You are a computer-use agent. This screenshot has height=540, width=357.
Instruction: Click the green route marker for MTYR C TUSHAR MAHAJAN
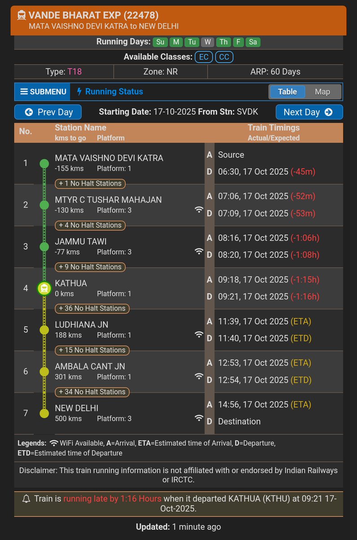tap(44, 205)
